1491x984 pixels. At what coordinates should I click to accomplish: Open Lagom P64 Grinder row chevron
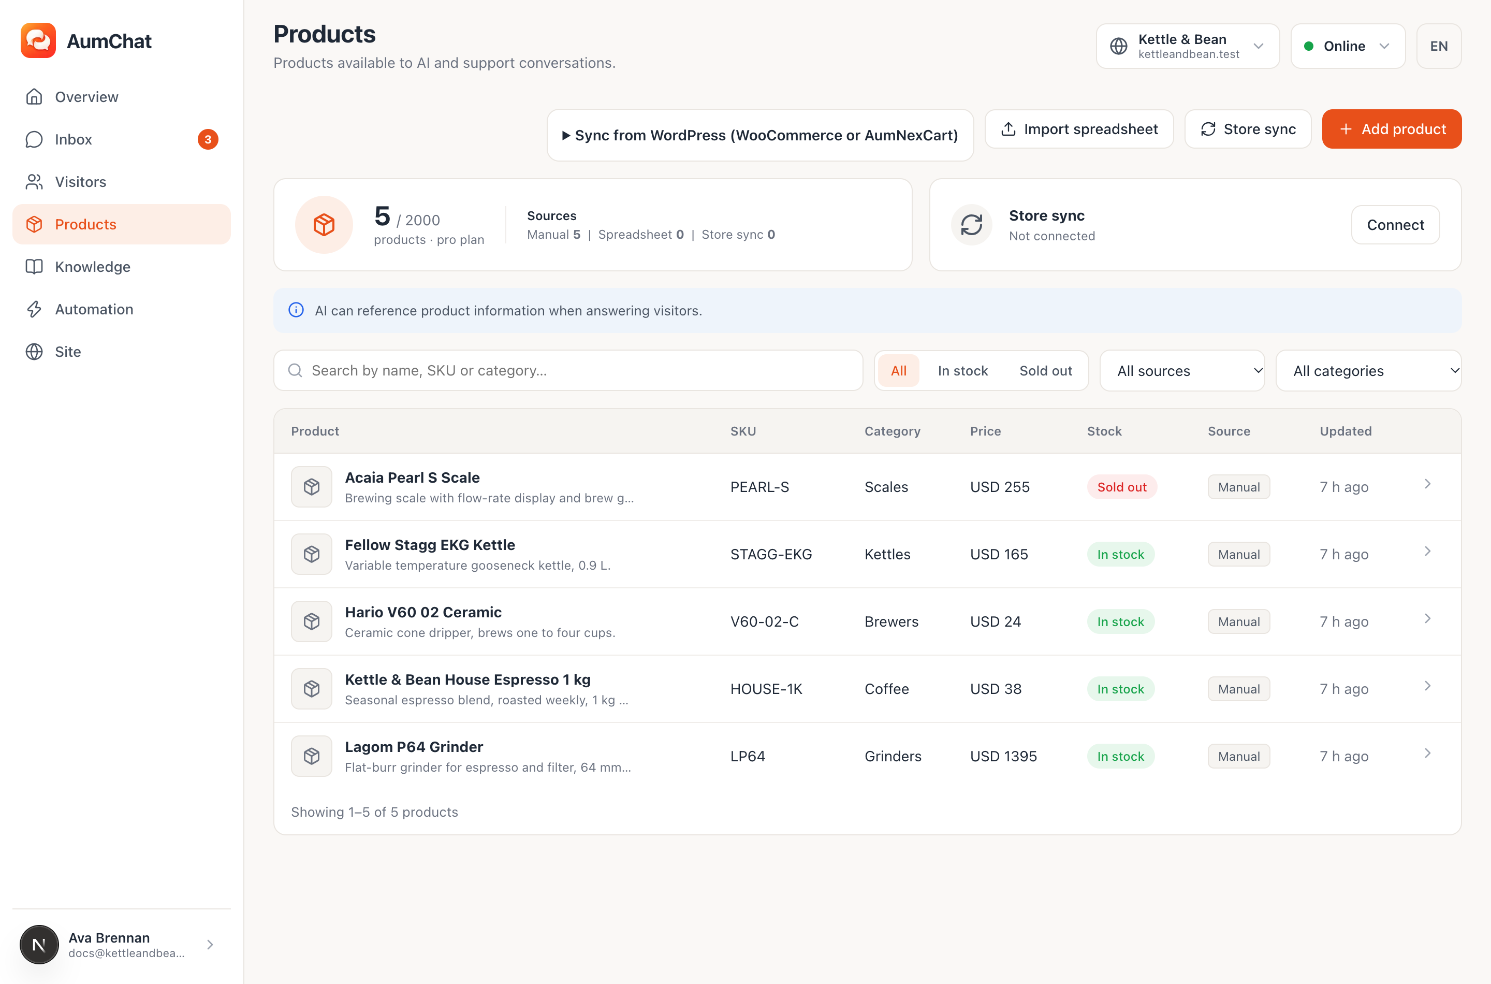click(x=1428, y=753)
